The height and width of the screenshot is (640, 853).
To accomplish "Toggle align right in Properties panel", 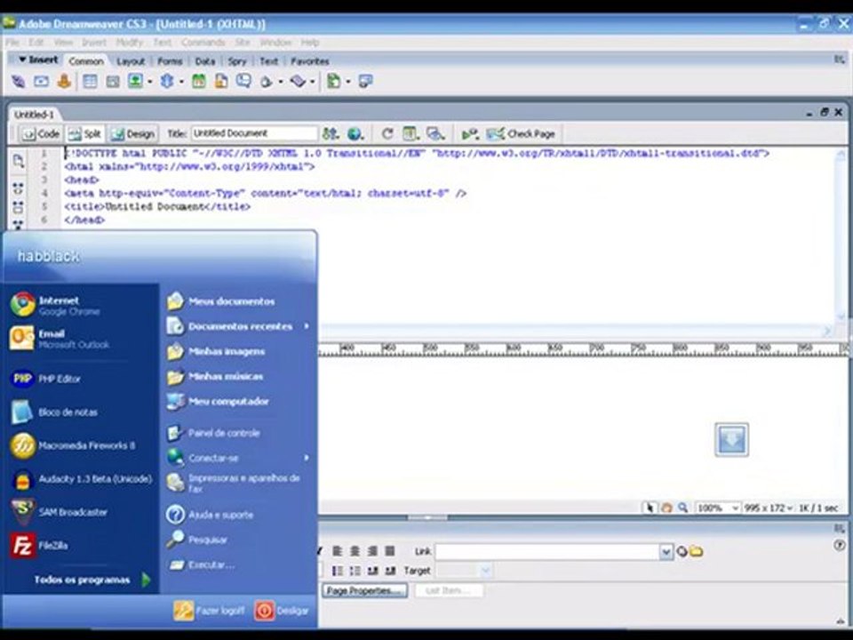I will click(x=372, y=551).
